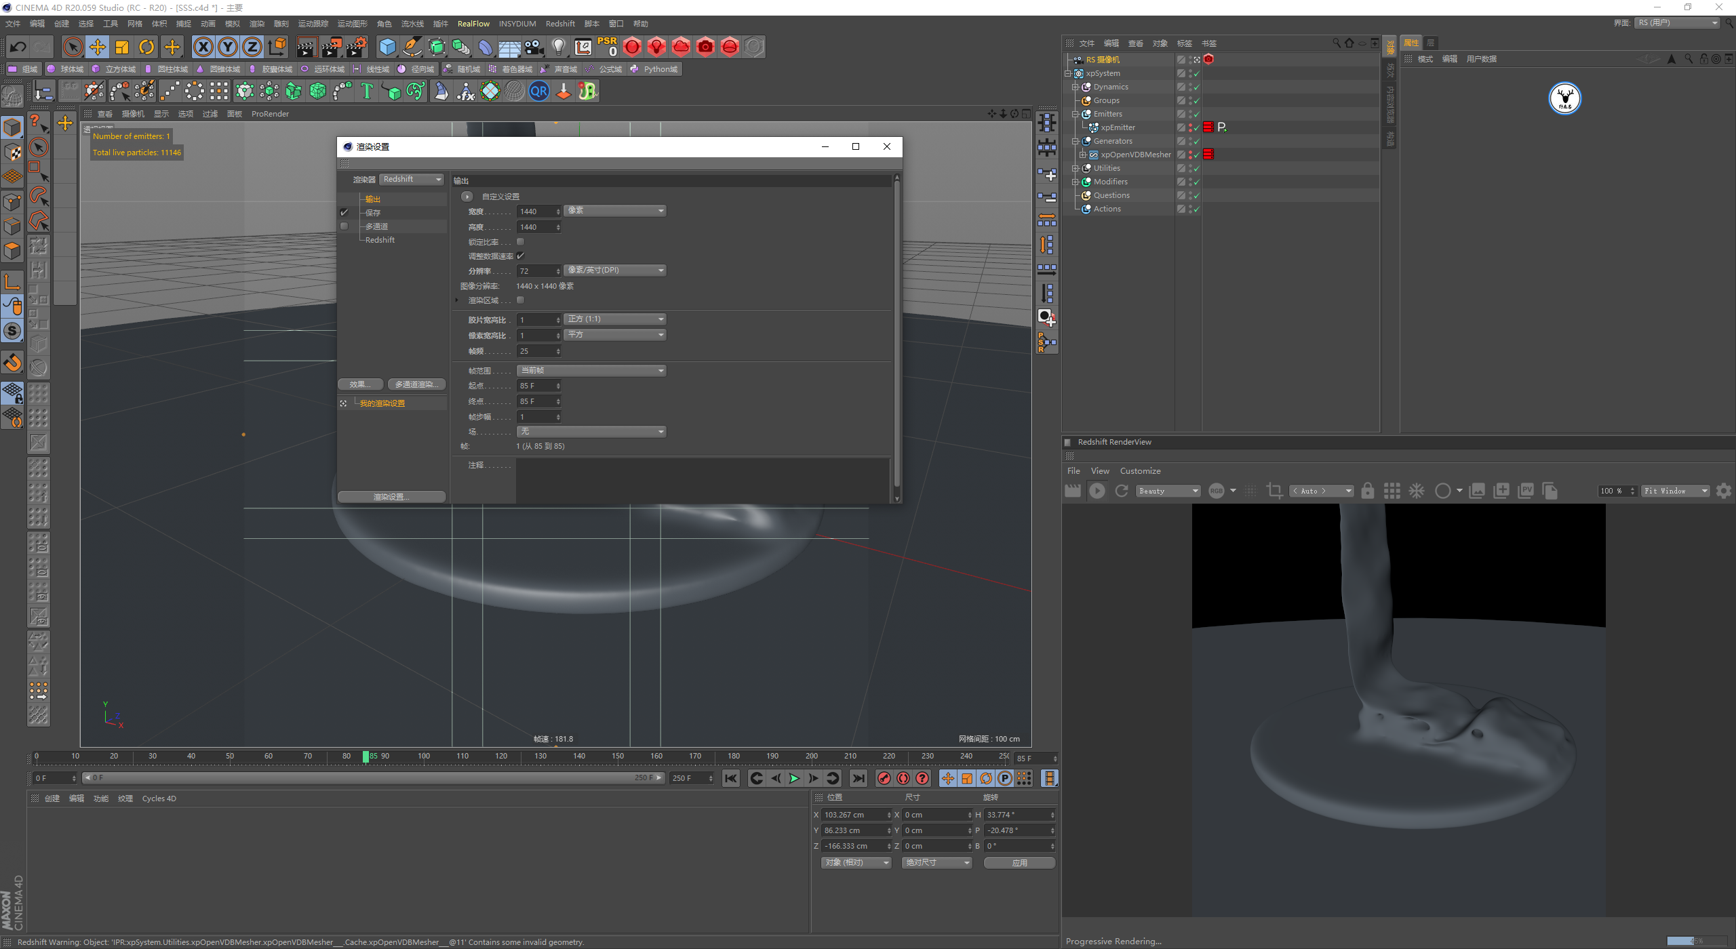Start Redshift RenderView play button

pyautogui.click(x=1097, y=491)
